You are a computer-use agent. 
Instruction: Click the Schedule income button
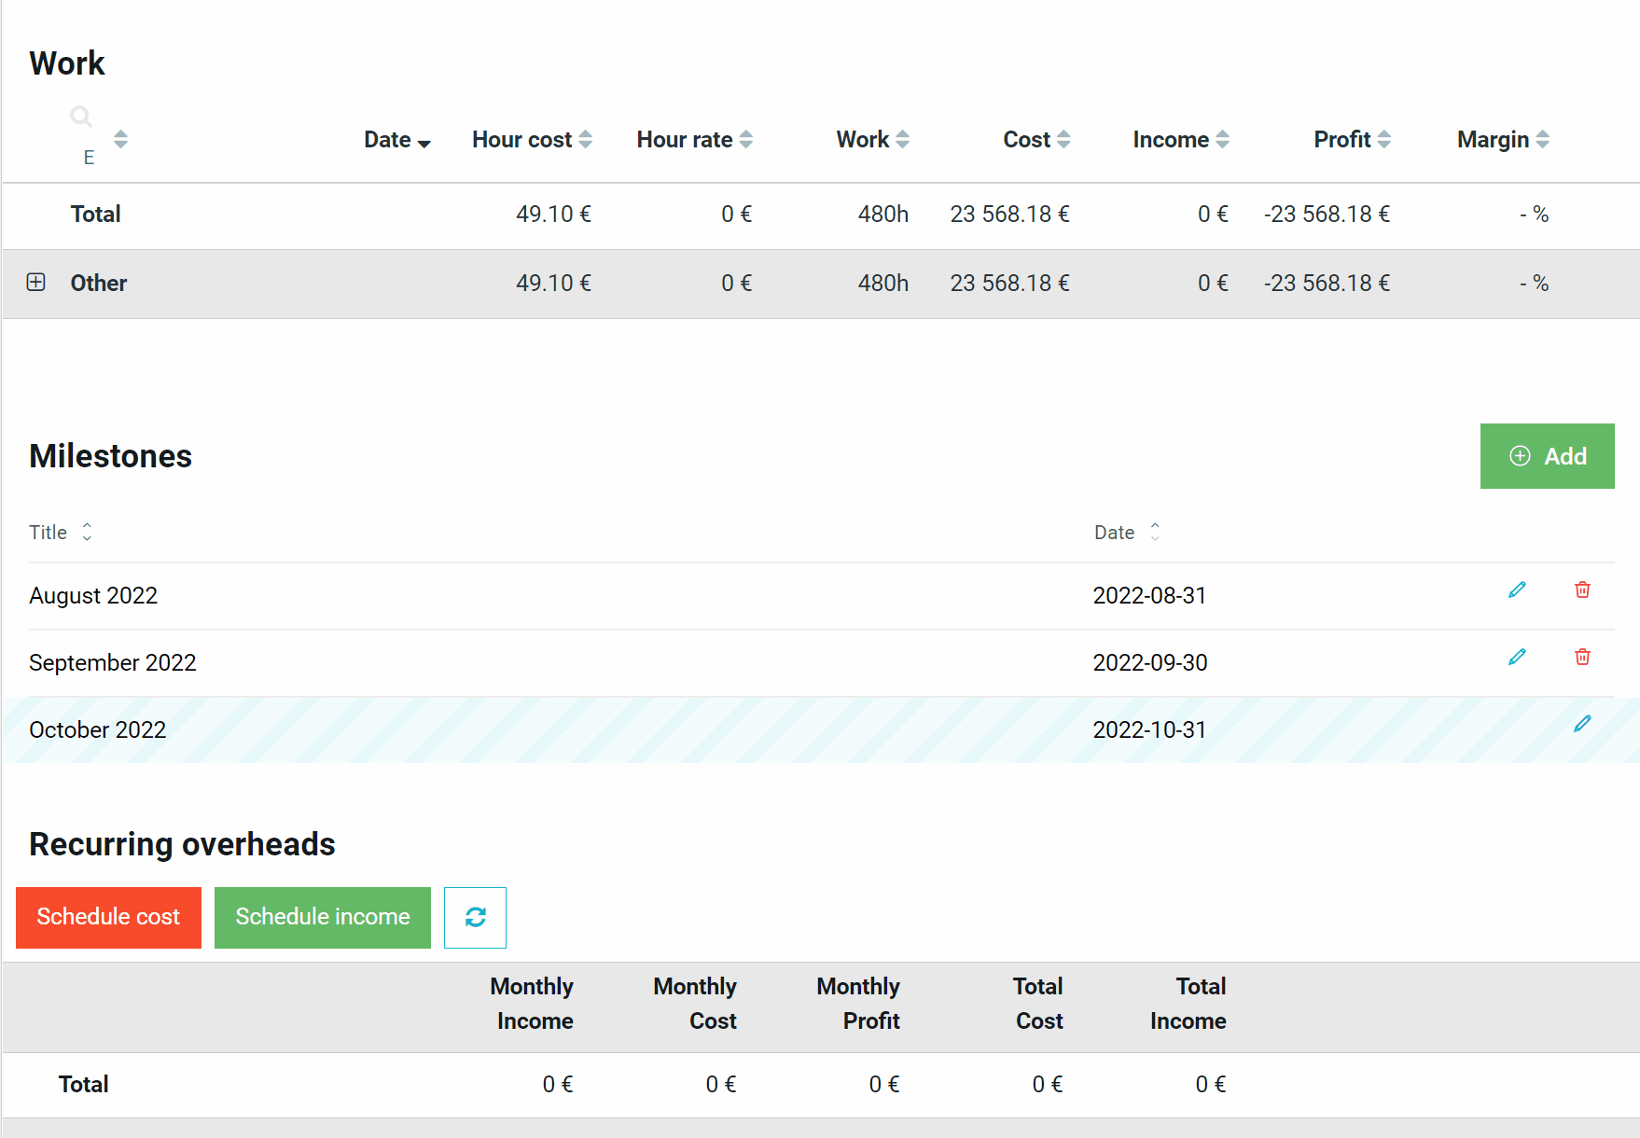[323, 918]
